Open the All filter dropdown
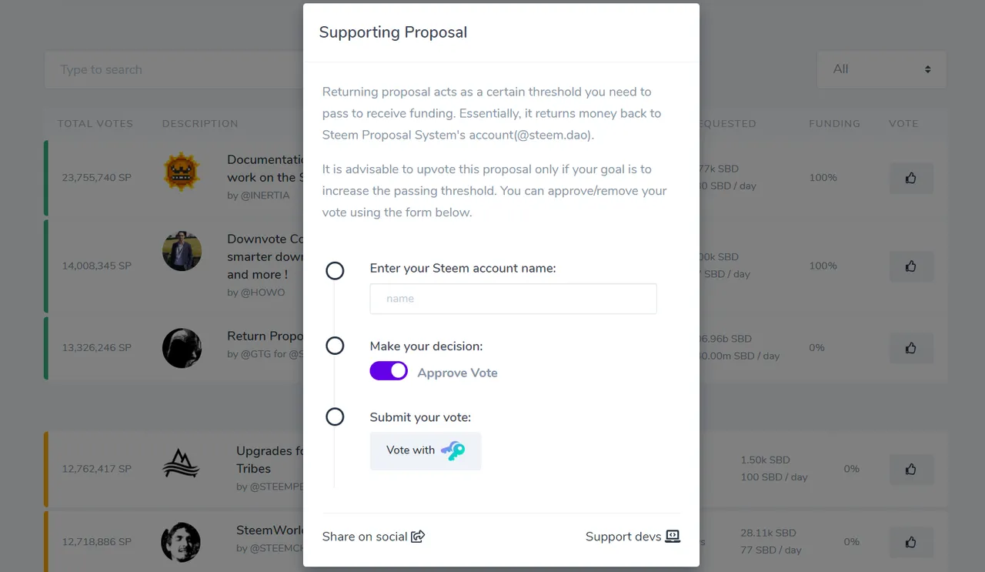 (x=882, y=69)
